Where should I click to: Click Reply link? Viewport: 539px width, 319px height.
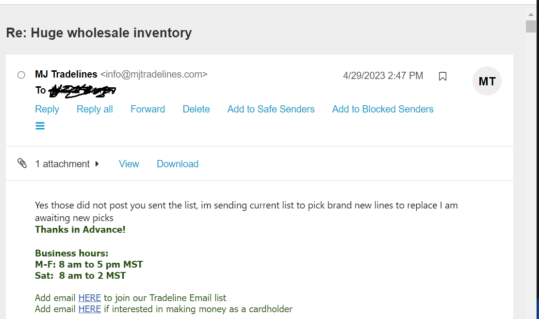[x=47, y=109]
